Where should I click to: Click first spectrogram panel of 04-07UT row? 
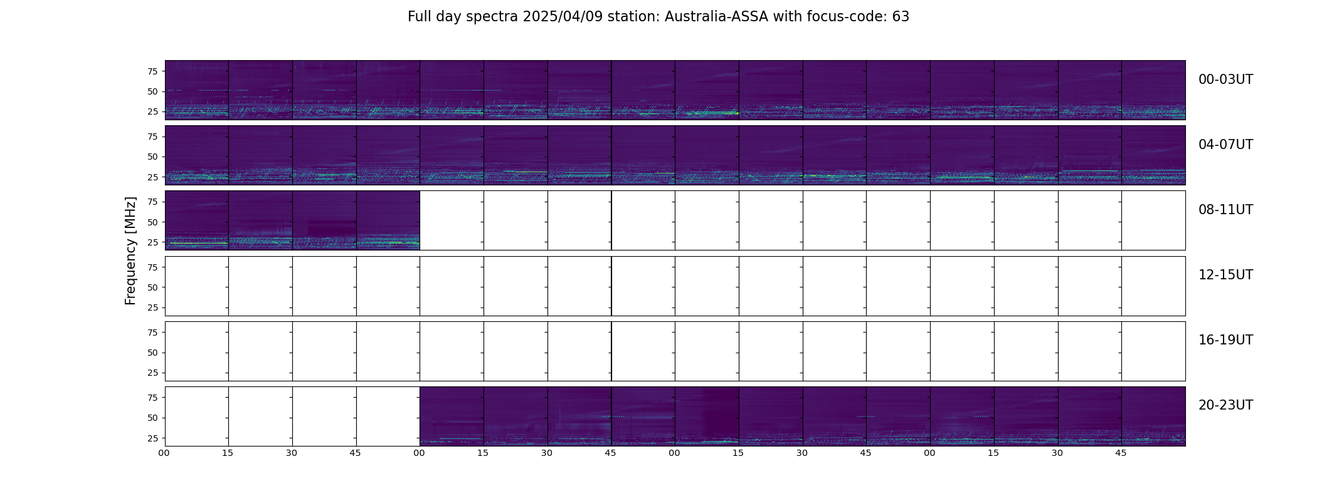click(197, 155)
